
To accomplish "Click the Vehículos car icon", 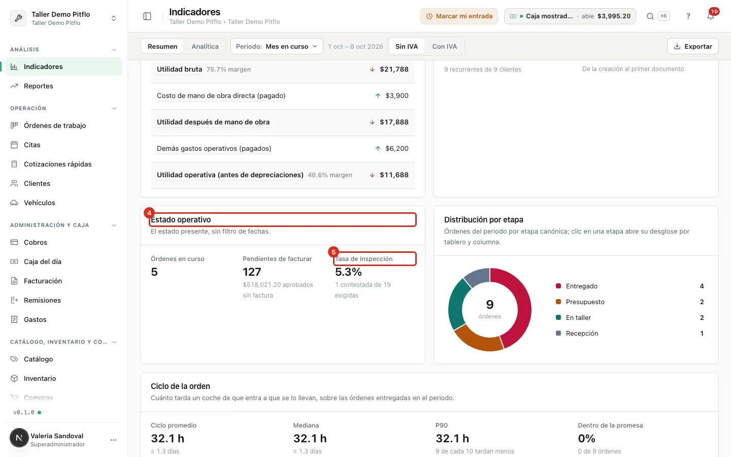I will 14,203.
